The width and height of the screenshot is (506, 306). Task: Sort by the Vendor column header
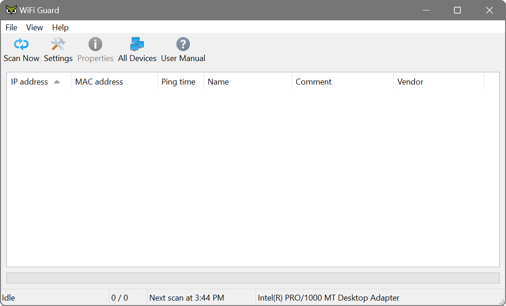(439, 81)
